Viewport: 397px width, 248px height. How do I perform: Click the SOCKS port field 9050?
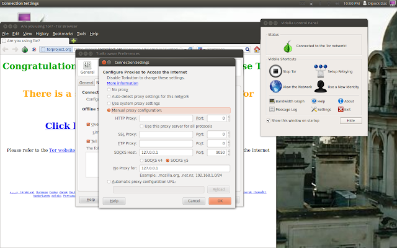[217, 153]
